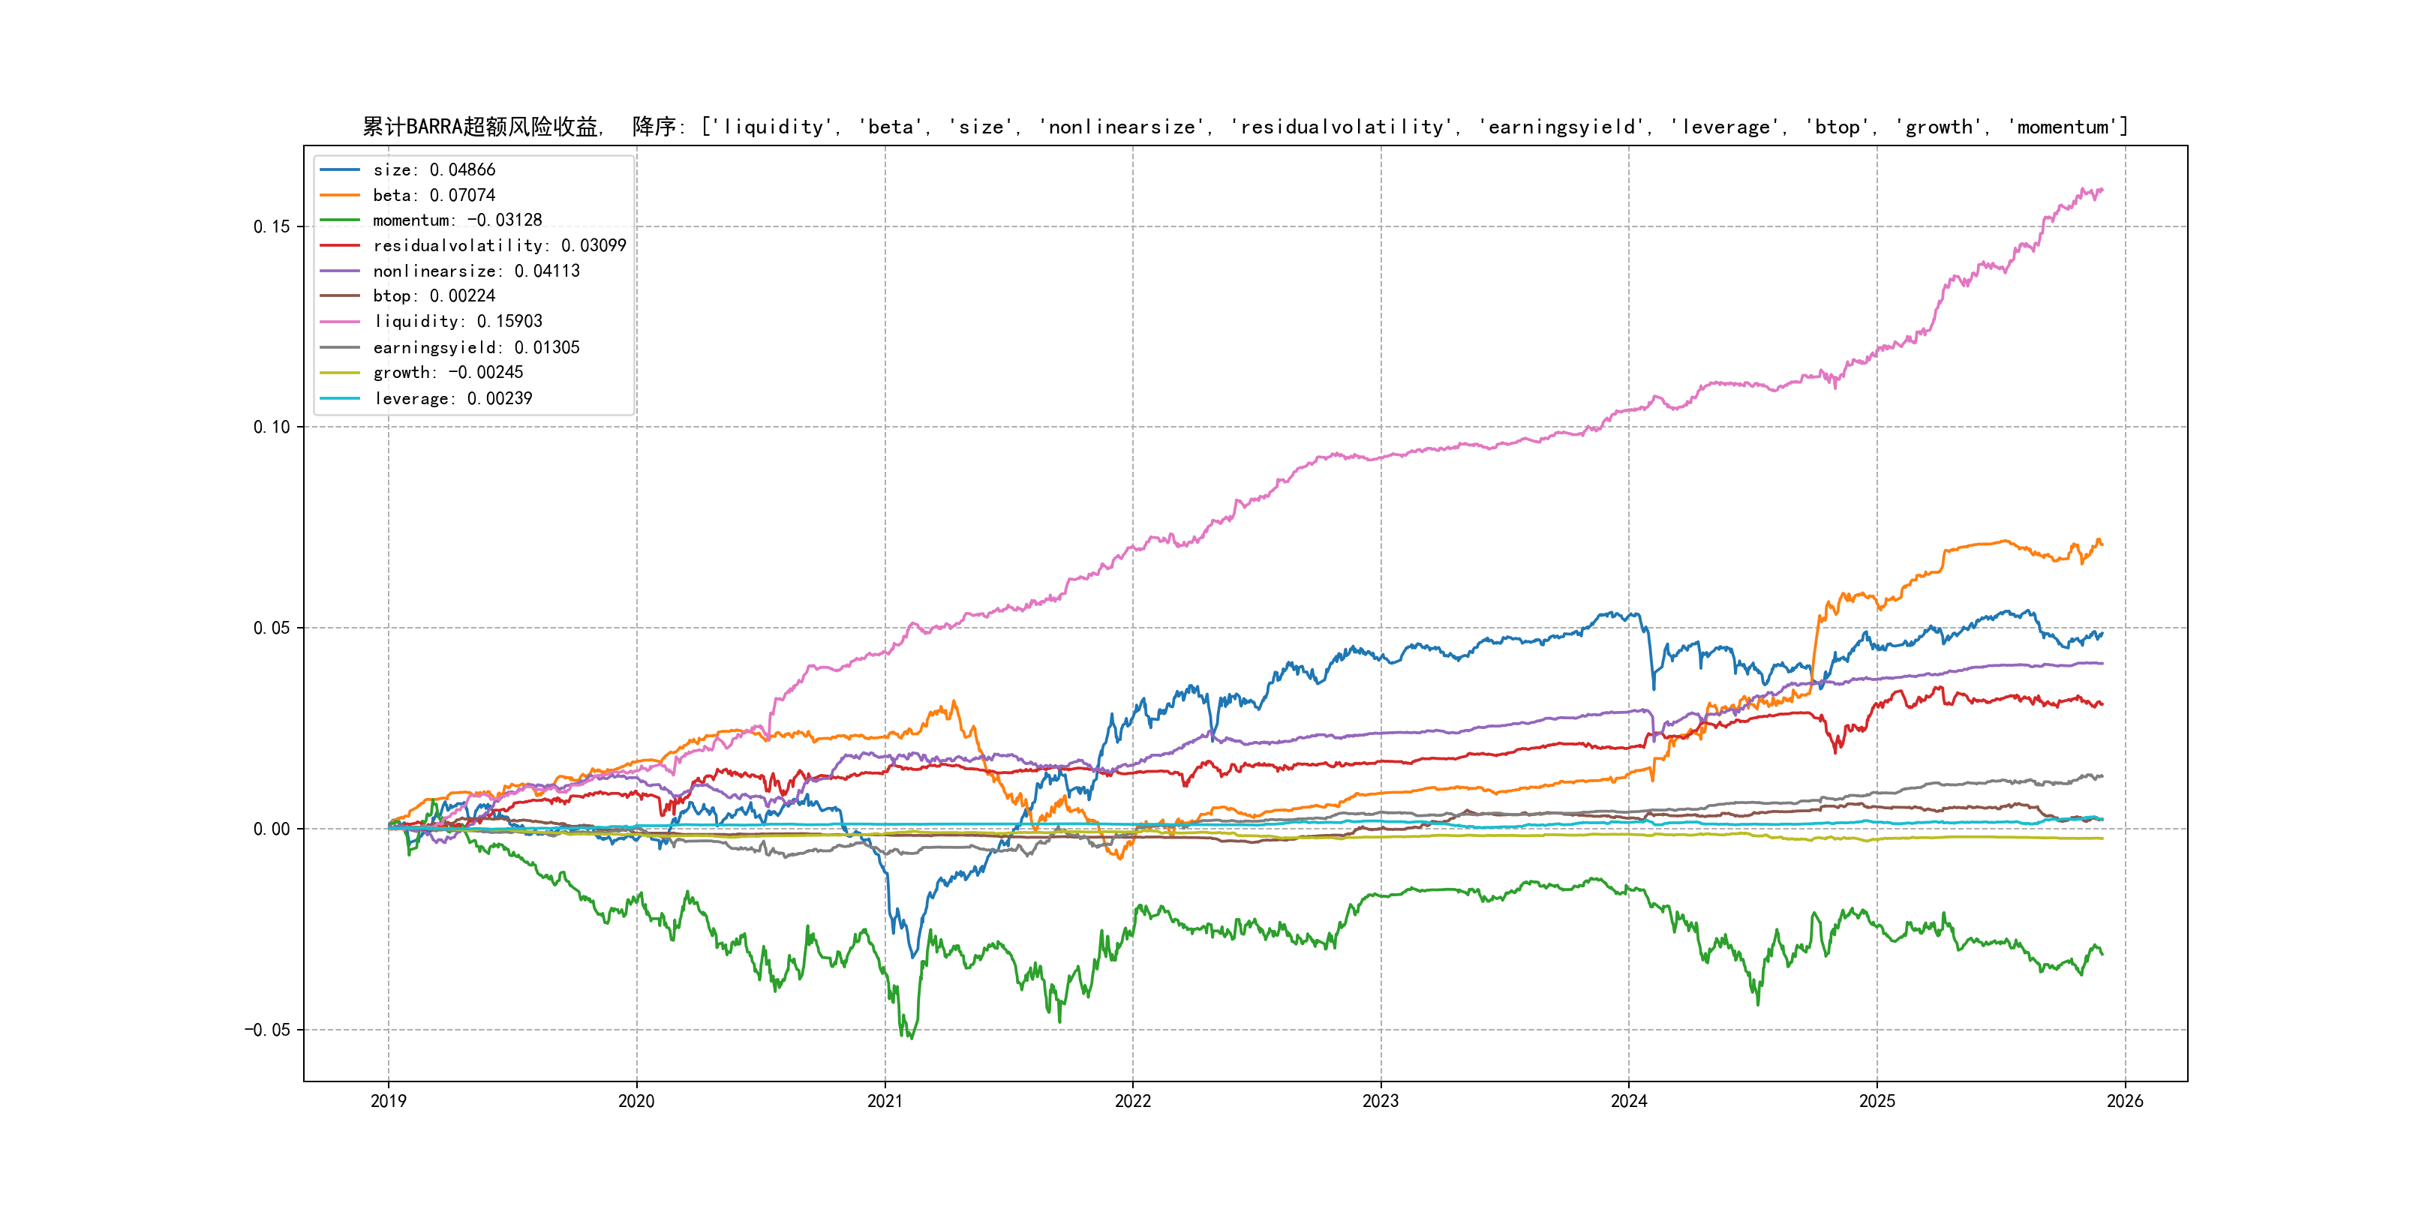Click the 0.10 y-axis tick label

[x=271, y=427]
